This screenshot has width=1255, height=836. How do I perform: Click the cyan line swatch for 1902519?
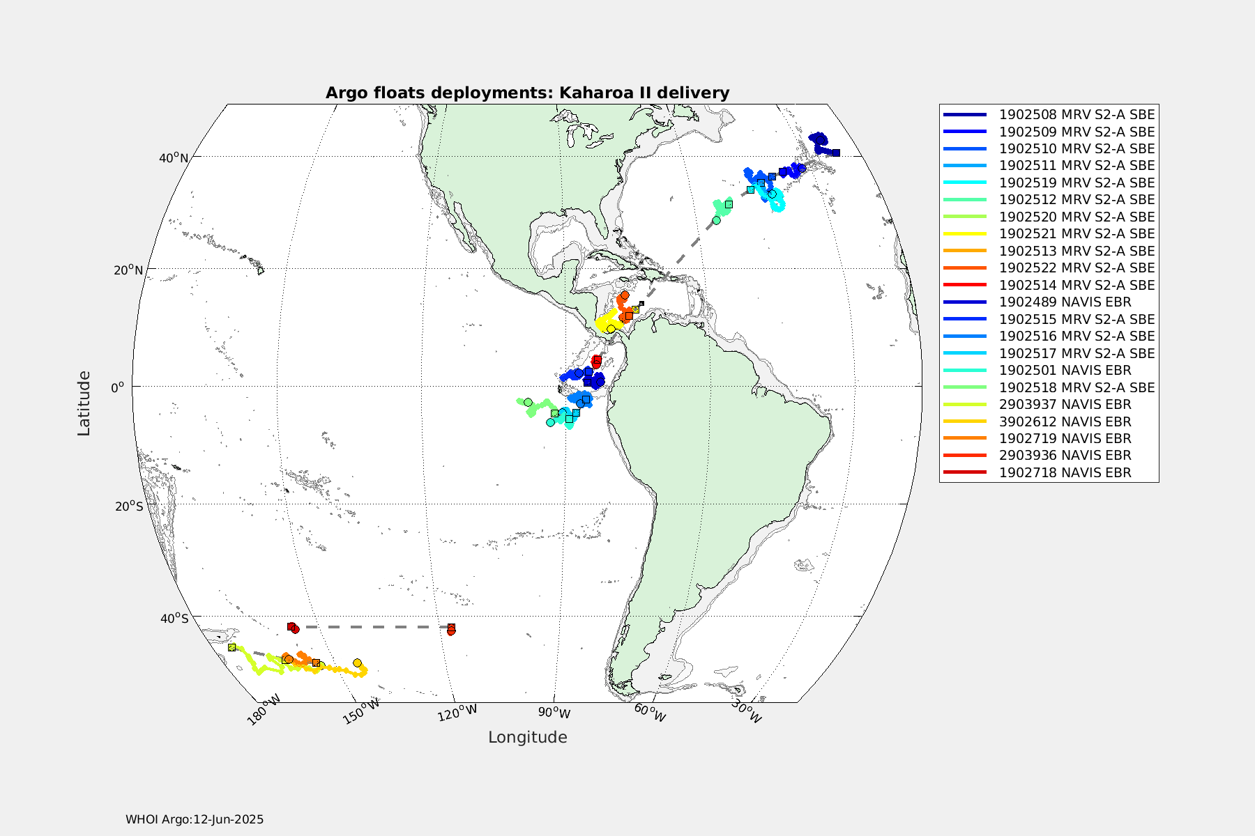tap(965, 183)
